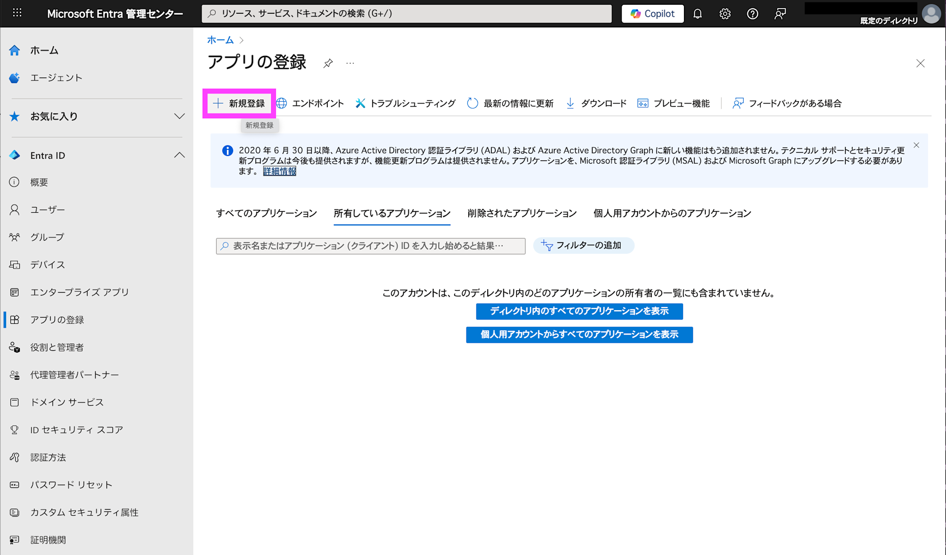Viewport: 946px width, 555px height.
Task: Go to ホーム in the sidebar
Action: (44, 50)
